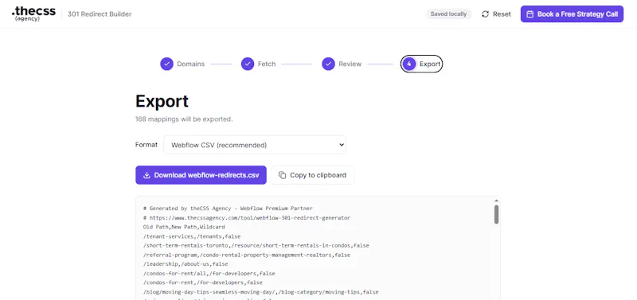Screen dimensions: 637x300
Task: Click scrollbar up arrow in code preview
Action: coord(496,201)
